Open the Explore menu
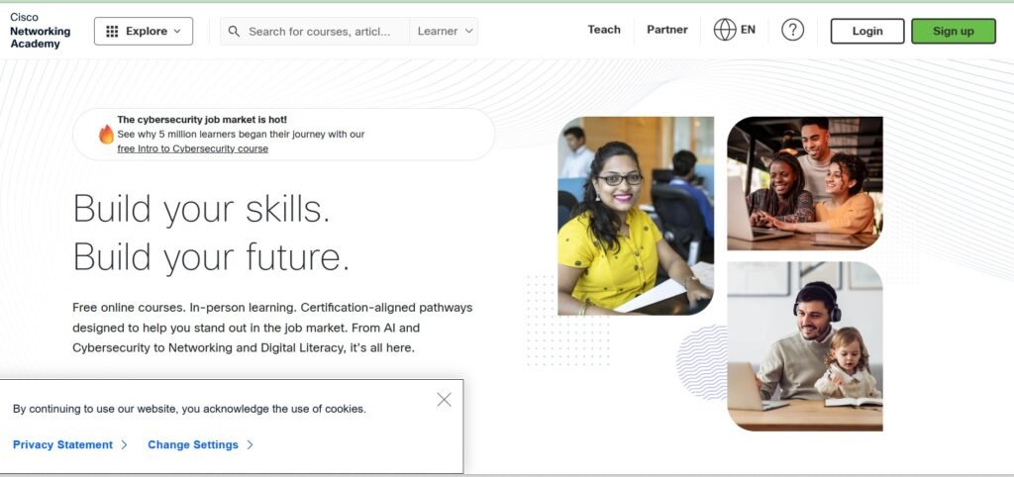The image size is (1014, 477). [x=144, y=31]
